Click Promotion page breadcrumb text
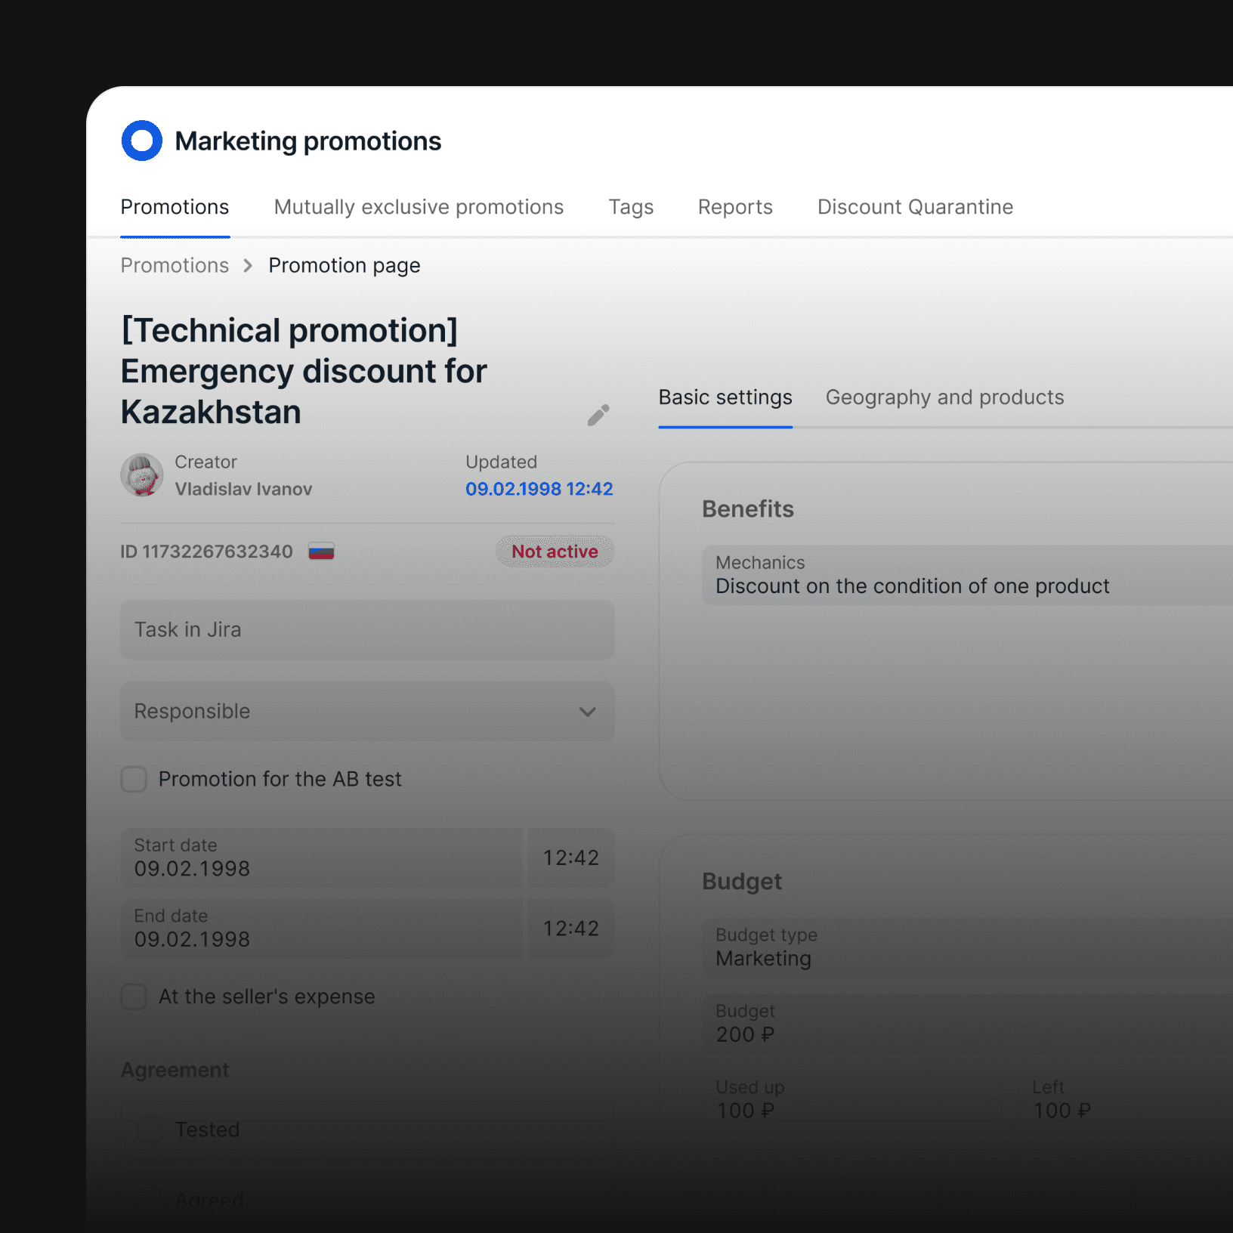This screenshot has width=1233, height=1233. coord(345,266)
